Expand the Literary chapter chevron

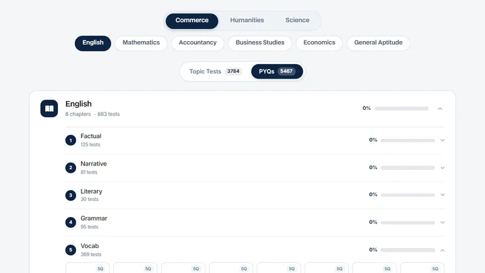(x=443, y=195)
